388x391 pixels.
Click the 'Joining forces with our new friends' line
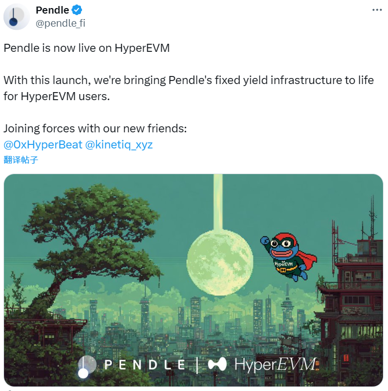pos(95,129)
